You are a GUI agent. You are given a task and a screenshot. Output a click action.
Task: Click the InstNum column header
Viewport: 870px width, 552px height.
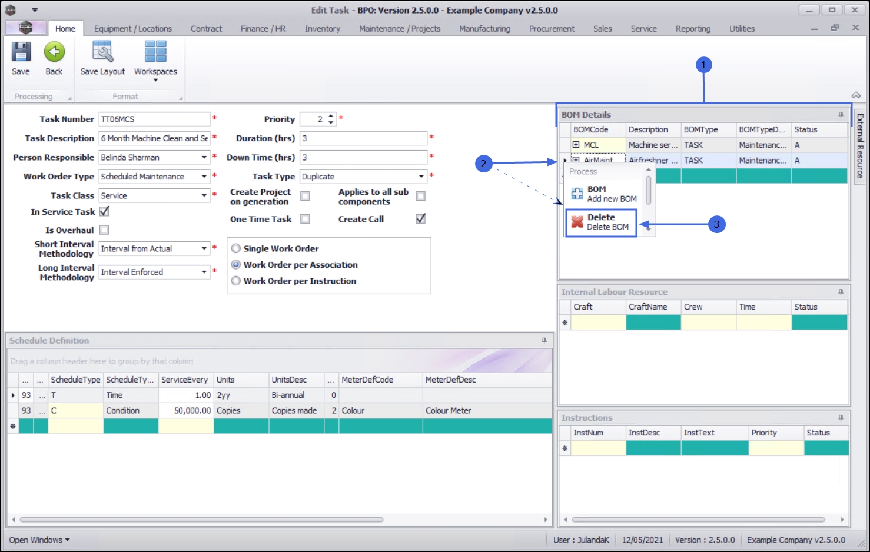(598, 433)
